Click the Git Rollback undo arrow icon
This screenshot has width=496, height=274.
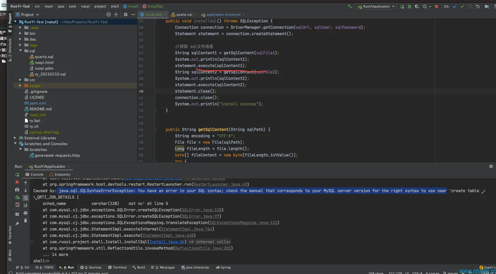point(477,6)
